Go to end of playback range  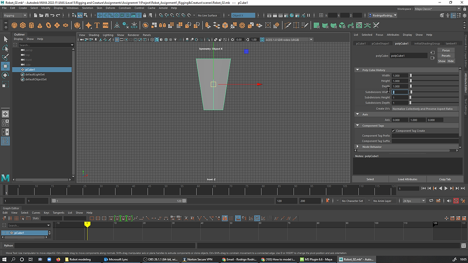click(x=463, y=188)
